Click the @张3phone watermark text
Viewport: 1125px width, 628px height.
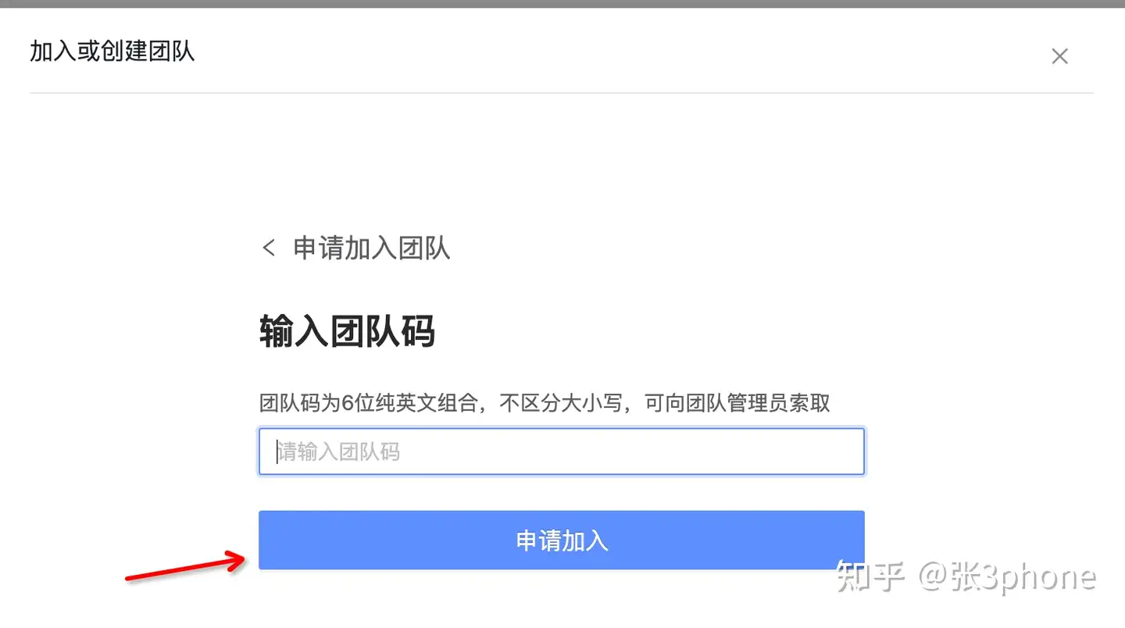1007,576
